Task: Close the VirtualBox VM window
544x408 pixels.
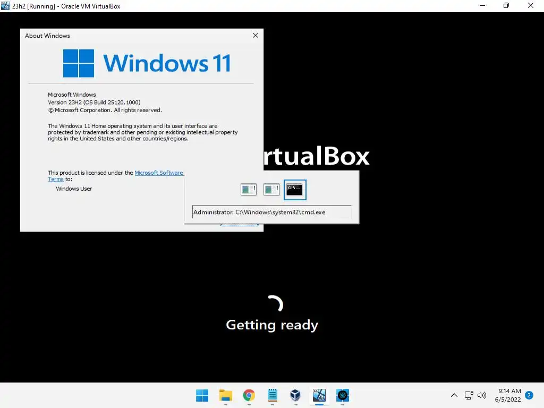Action: (531, 6)
